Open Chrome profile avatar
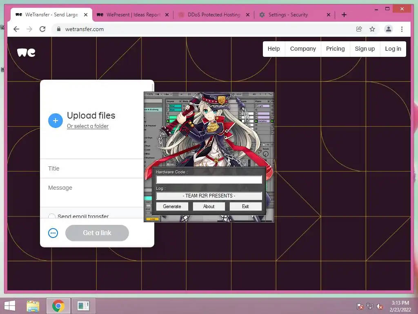418x314 pixels. (x=389, y=29)
